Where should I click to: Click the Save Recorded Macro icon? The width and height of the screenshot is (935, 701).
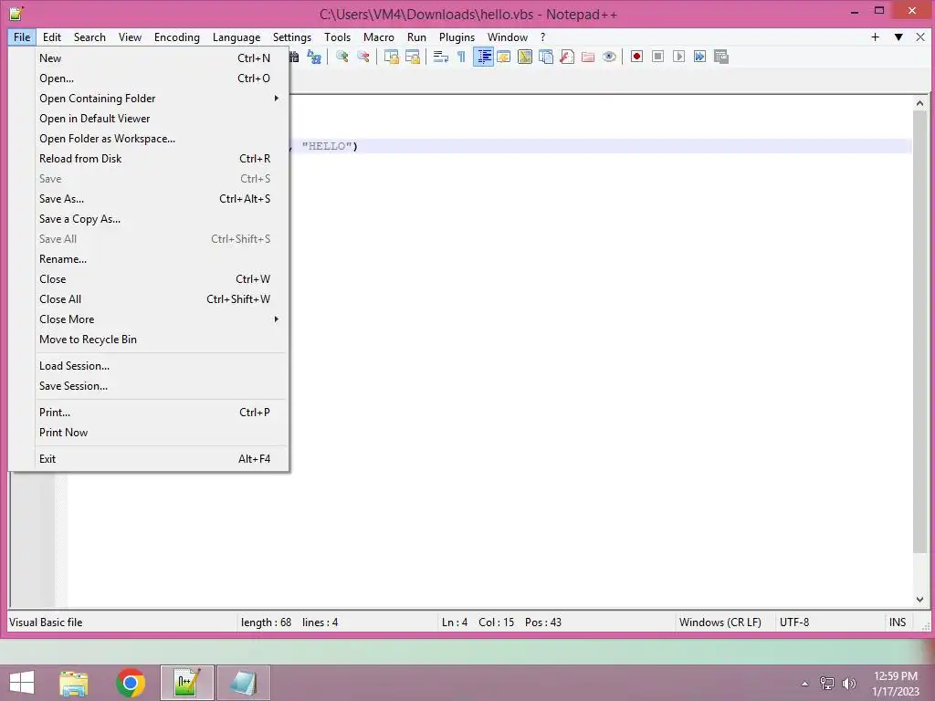[x=721, y=57]
